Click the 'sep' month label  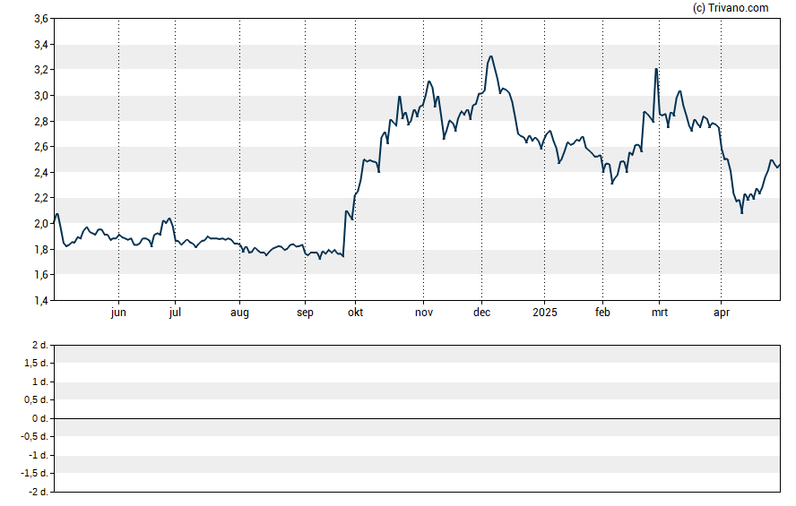pos(305,313)
